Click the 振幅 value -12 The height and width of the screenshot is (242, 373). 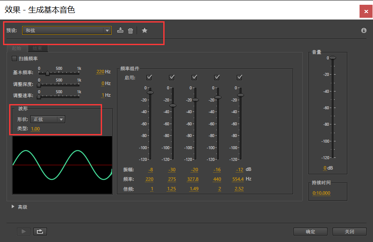tap(240, 170)
